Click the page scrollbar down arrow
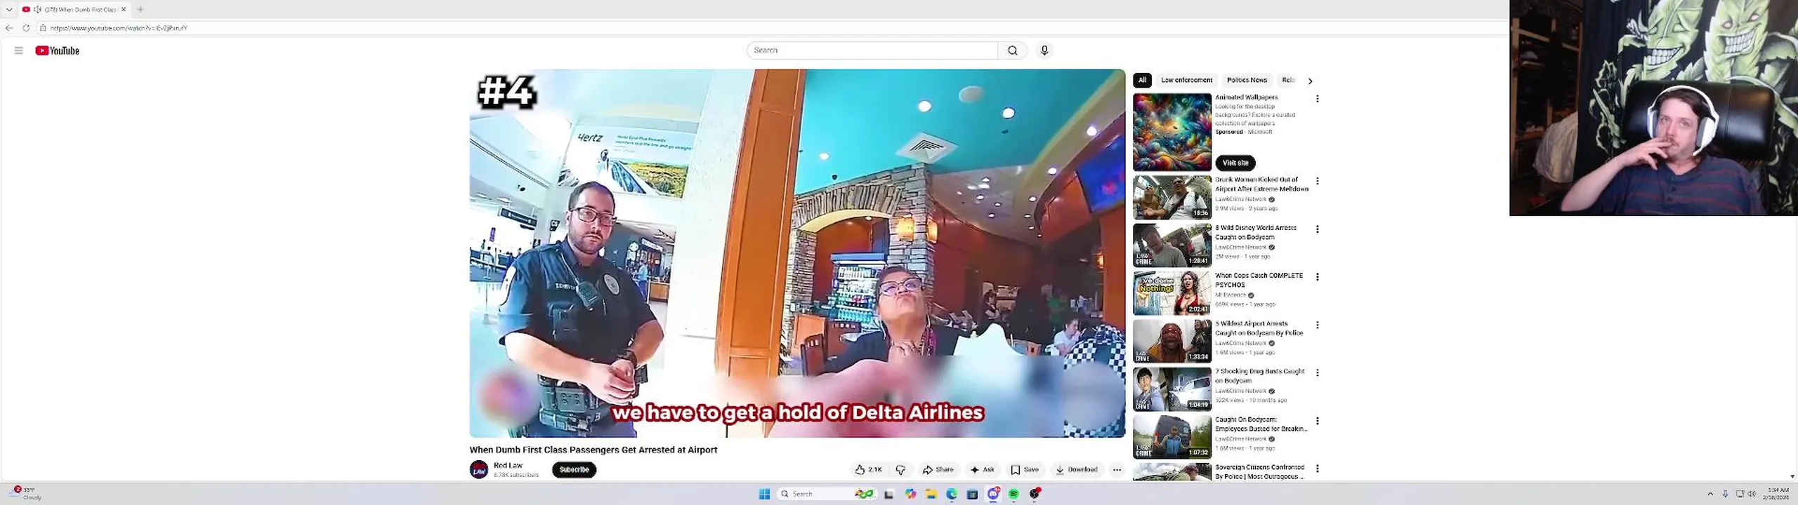The image size is (1798, 505). pos(1792,476)
